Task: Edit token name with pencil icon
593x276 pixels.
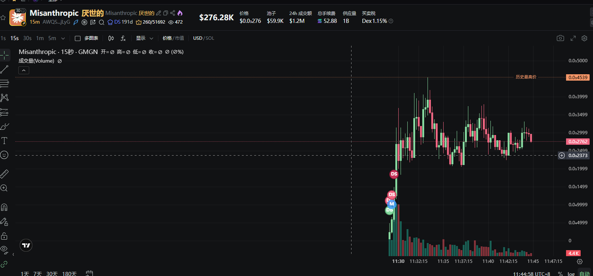Action: [159, 13]
